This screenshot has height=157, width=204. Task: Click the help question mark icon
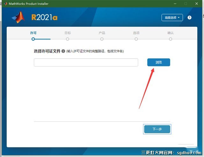click(x=189, y=17)
